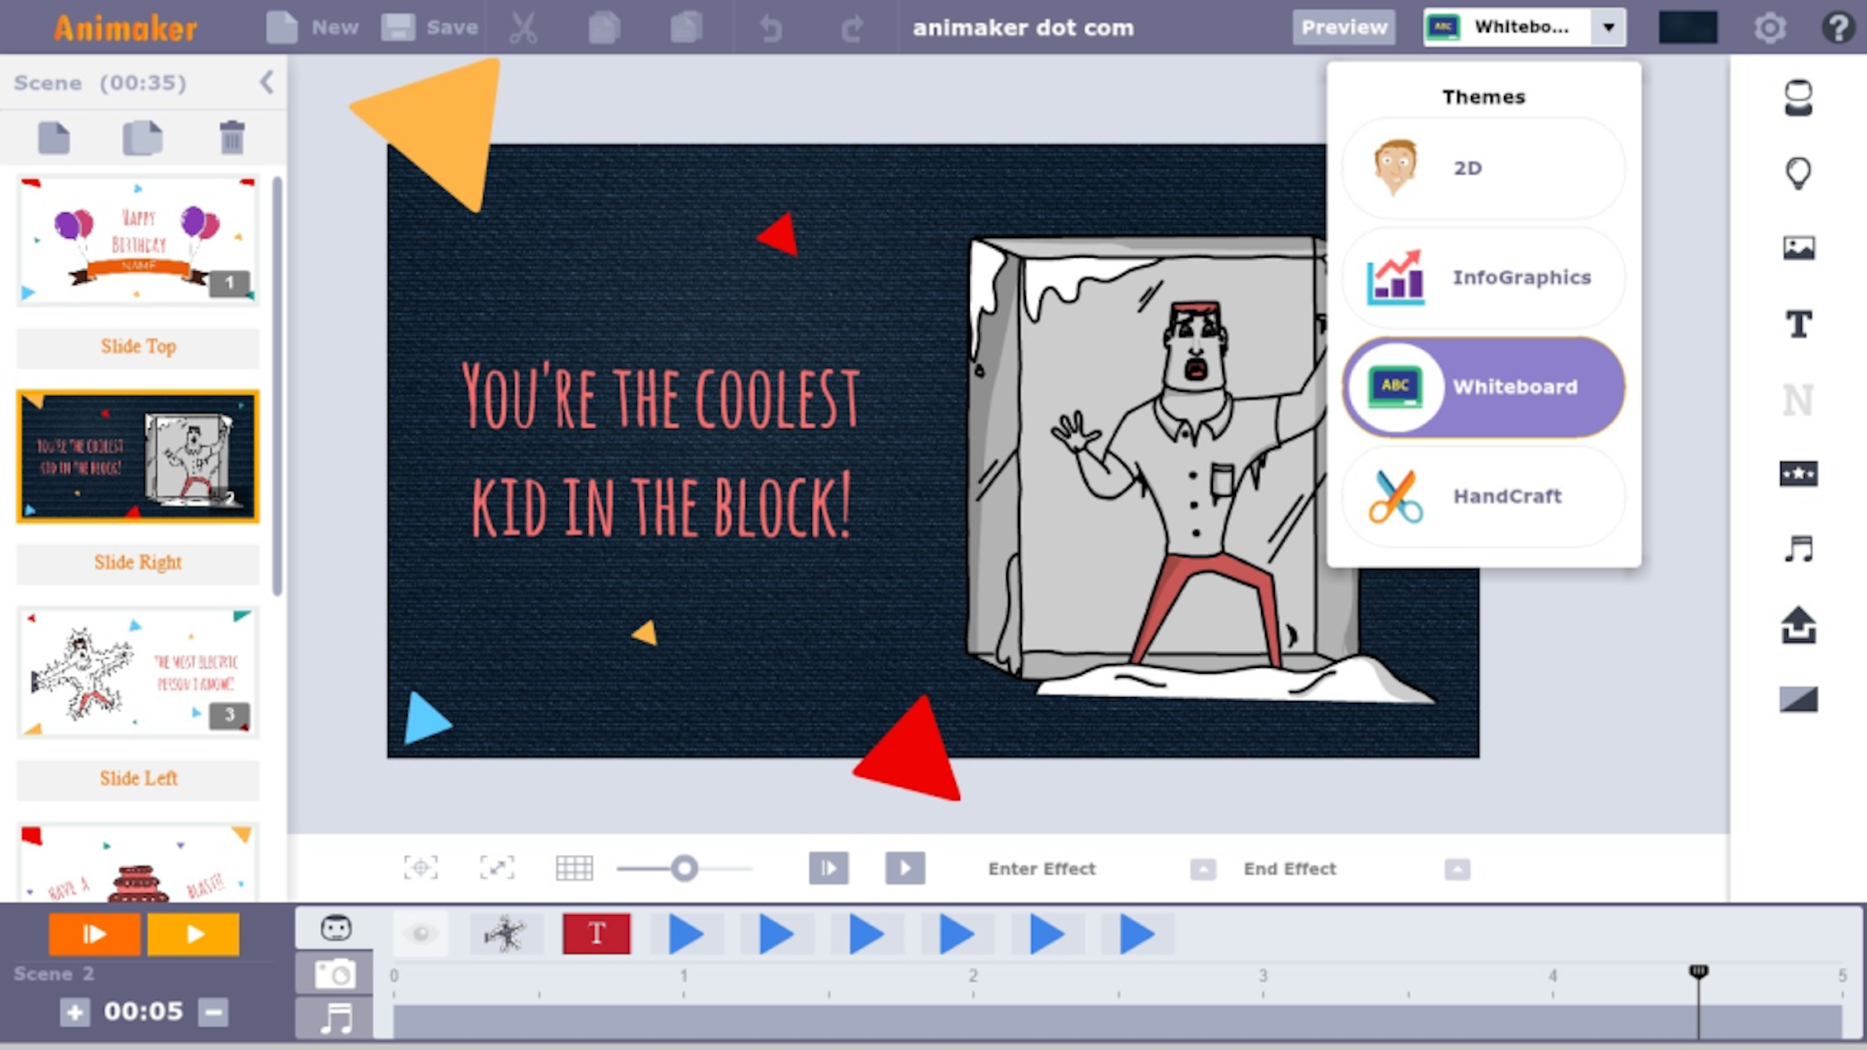Switch theme to 2D
This screenshot has height=1050, width=1867.
[x=1483, y=167]
